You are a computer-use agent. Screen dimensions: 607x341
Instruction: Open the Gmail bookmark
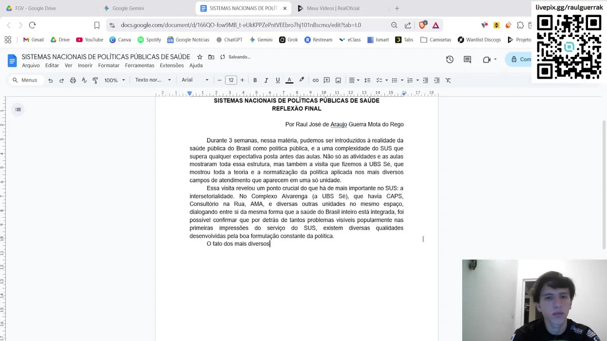[33, 40]
